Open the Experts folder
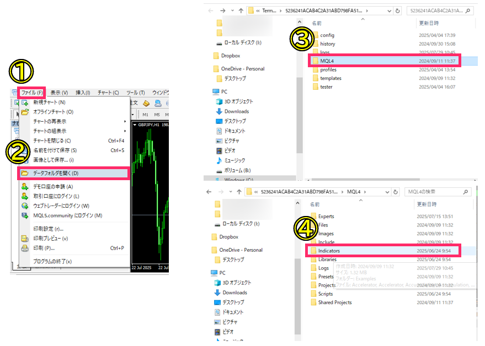This screenshot has width=485, height=346. click(326, 217)
